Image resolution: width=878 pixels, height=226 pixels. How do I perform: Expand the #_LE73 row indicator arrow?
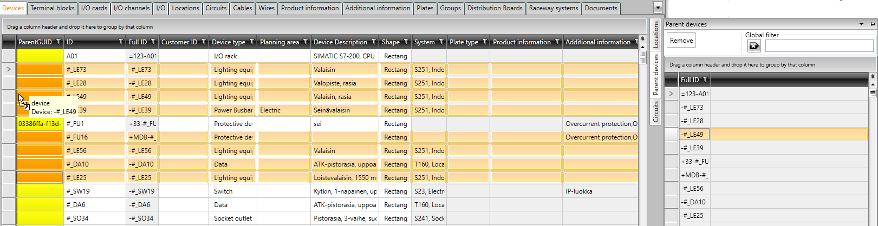(9, 69)
